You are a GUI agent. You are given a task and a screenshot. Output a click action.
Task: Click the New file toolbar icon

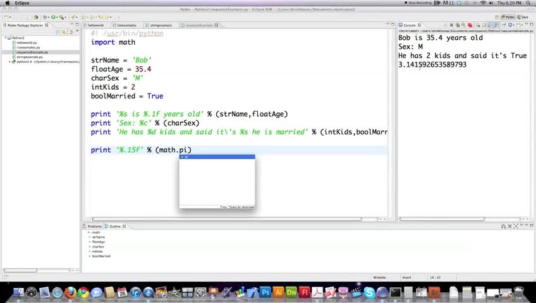(6, 17)
